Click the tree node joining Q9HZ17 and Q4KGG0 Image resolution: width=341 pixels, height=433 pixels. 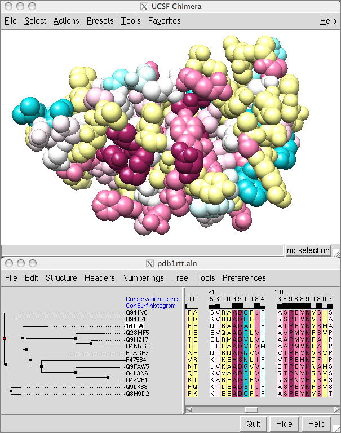91,343
